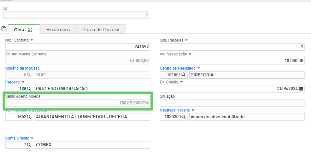This screenshot has height=155, width=311.
Task: Click the Vlr. em Moeda Corrente field
Action: coord(78,61)
